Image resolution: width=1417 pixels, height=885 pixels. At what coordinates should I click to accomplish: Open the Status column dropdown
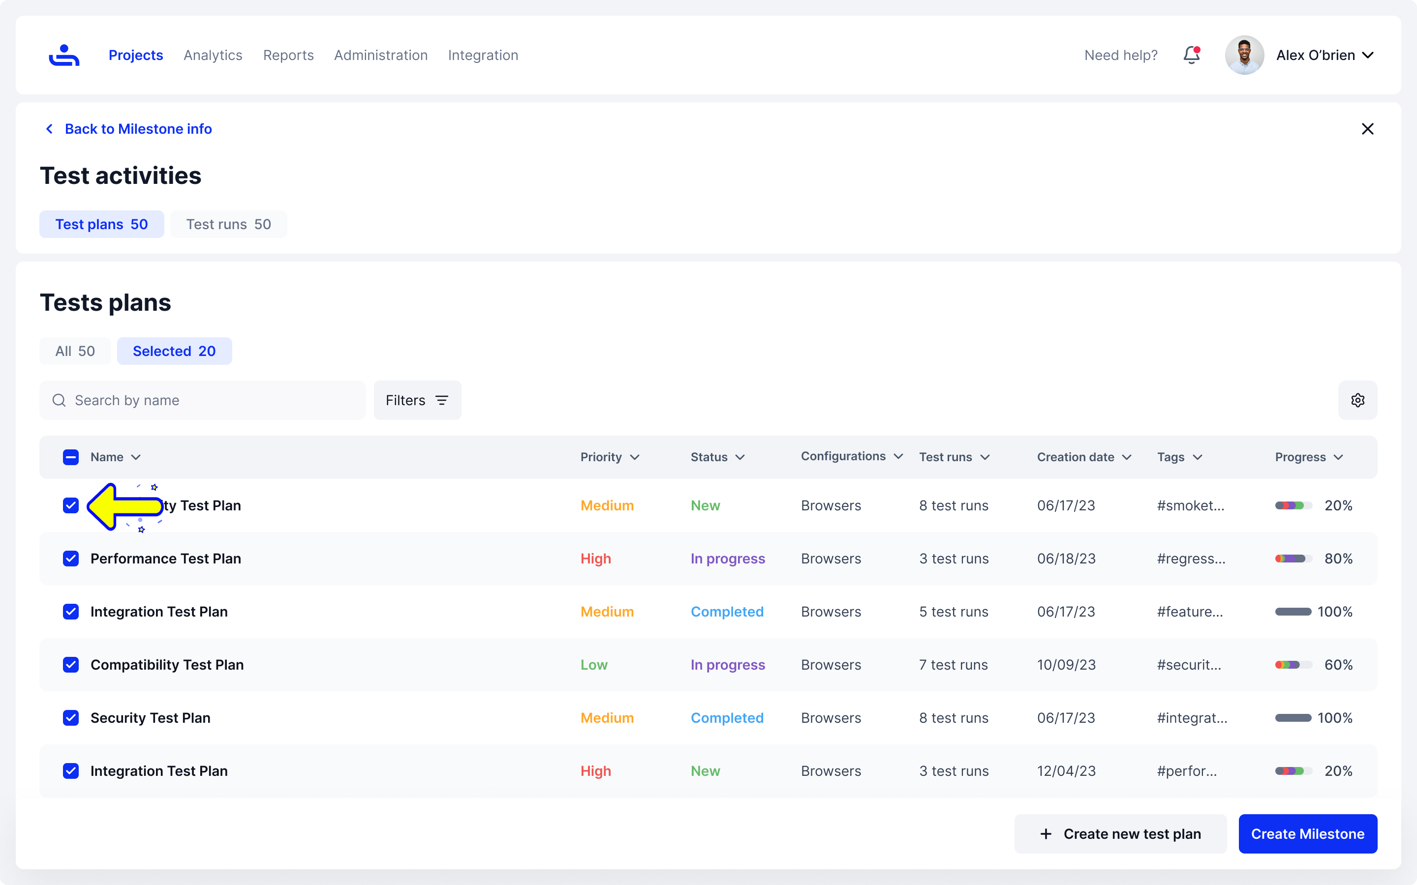click(x=740, y=457)
